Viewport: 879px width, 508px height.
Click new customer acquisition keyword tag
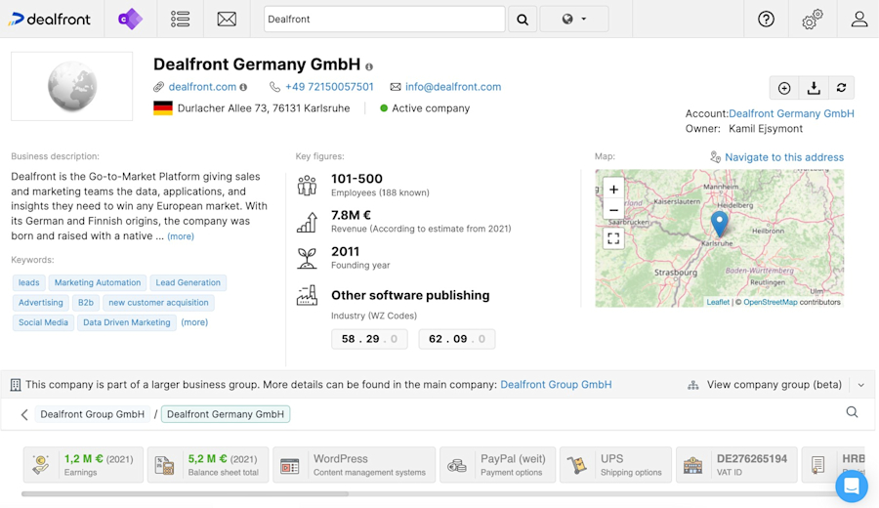tap(158, 303)
